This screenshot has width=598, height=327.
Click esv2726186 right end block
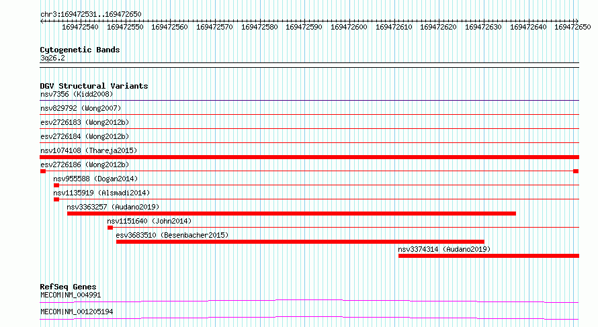(576, 171)
